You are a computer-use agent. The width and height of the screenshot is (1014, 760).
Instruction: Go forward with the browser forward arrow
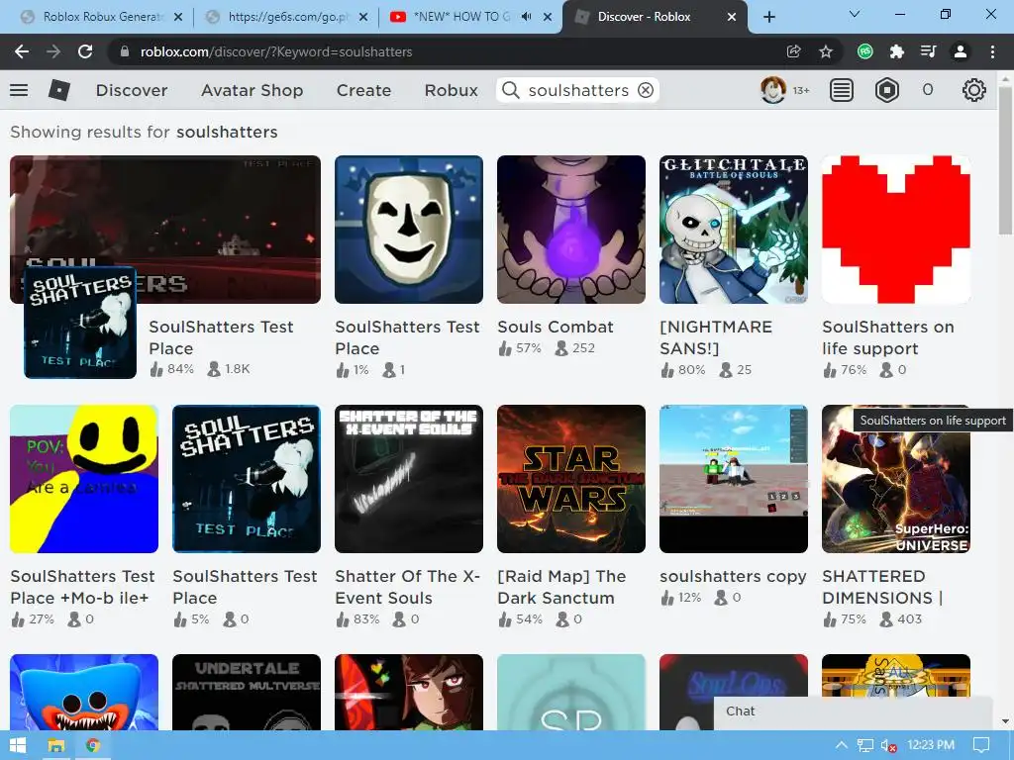tap(53, 51)
